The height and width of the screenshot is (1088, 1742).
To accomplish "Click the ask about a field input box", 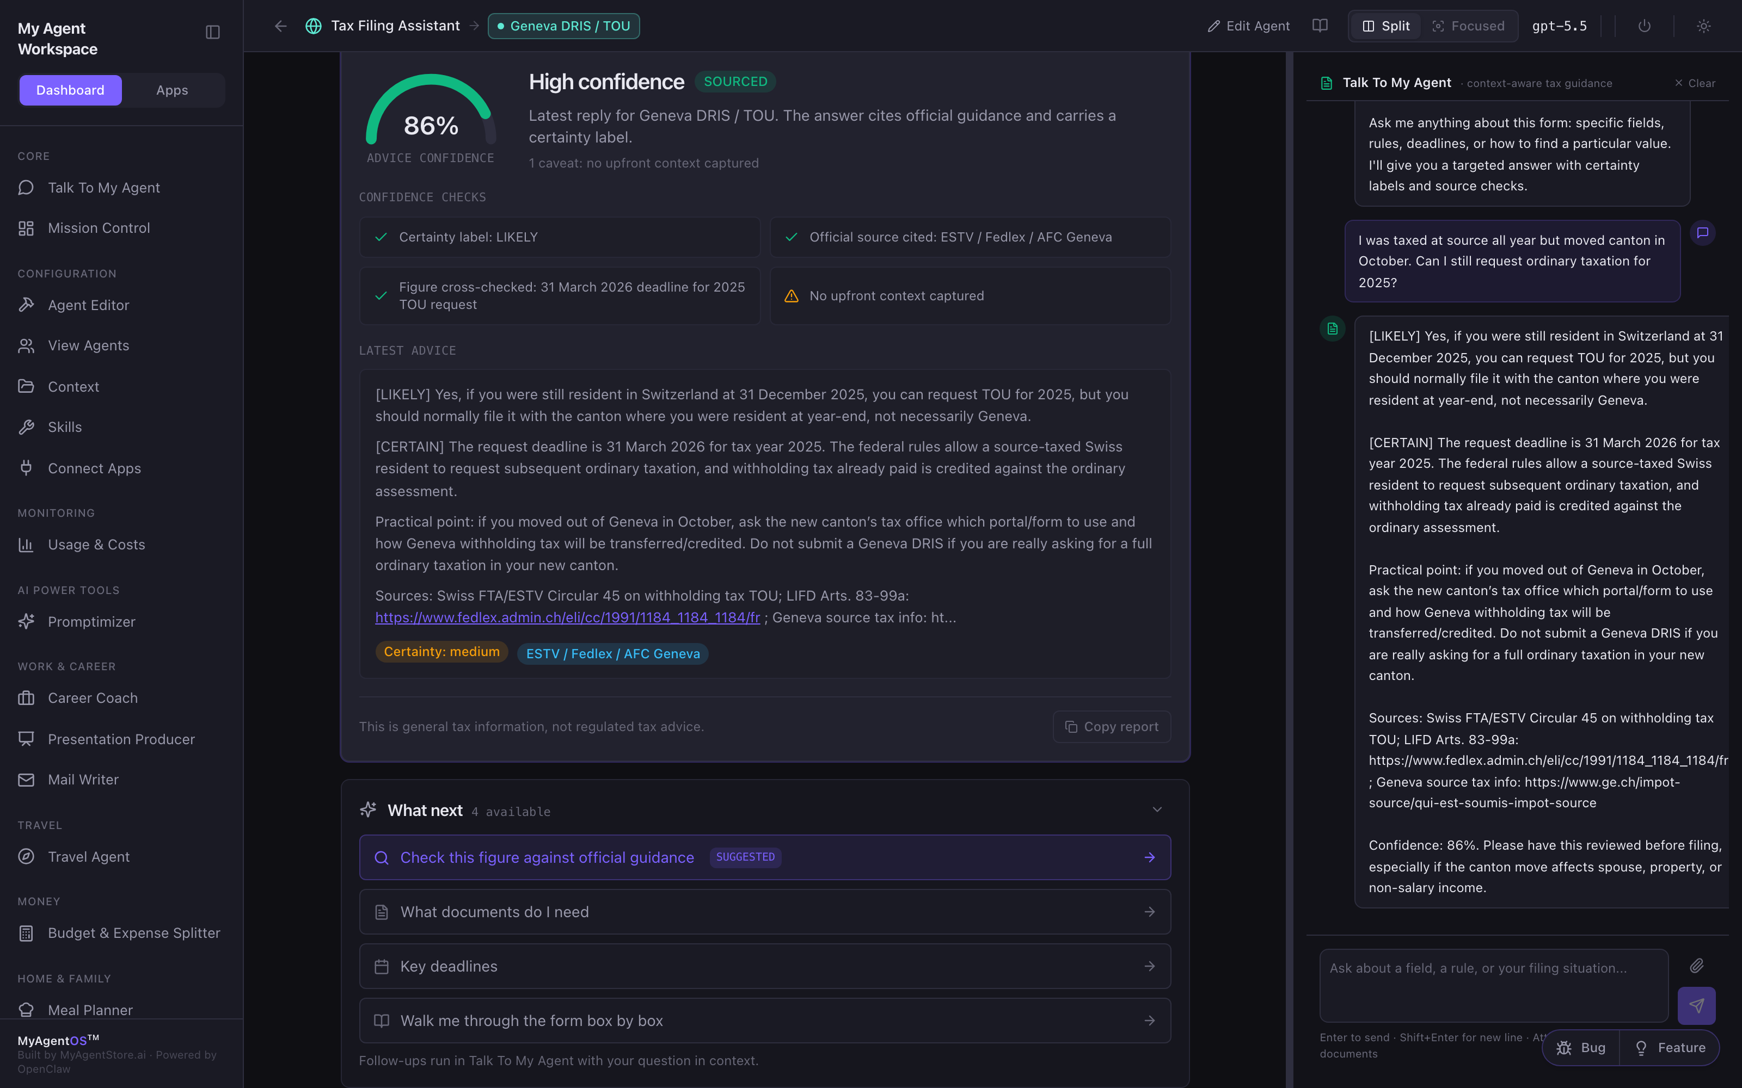I will coord(1494,985).
